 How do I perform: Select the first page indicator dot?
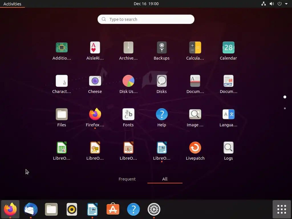pos(285,97)
